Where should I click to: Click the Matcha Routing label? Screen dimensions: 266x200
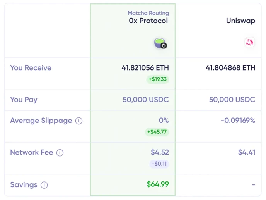[x=148, y=13]
